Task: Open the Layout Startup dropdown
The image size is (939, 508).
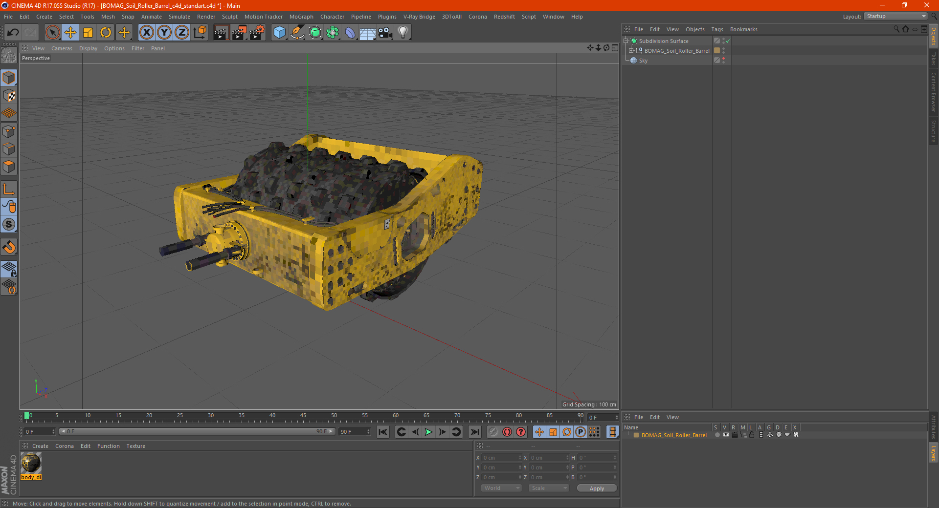Action: 896,16
